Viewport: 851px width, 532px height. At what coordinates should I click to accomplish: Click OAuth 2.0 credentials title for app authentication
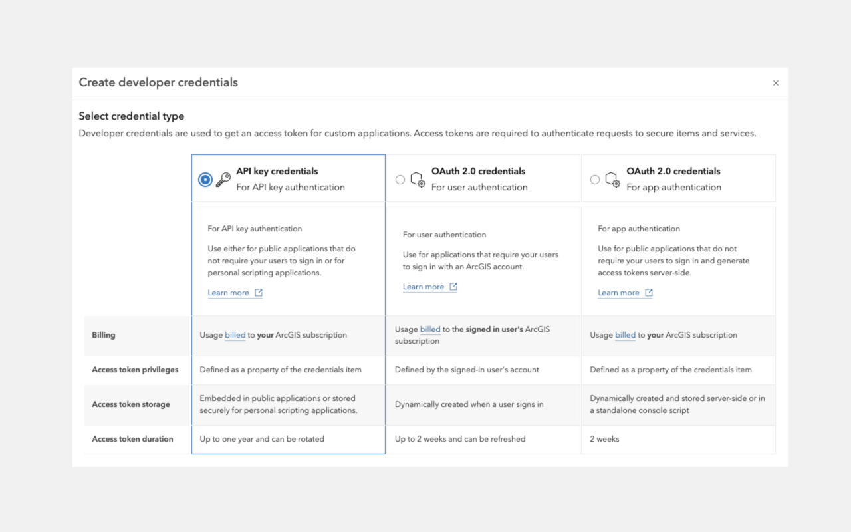pos(673,171)
